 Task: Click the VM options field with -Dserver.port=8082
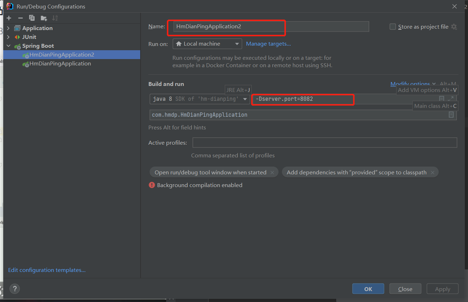[354, 99]
